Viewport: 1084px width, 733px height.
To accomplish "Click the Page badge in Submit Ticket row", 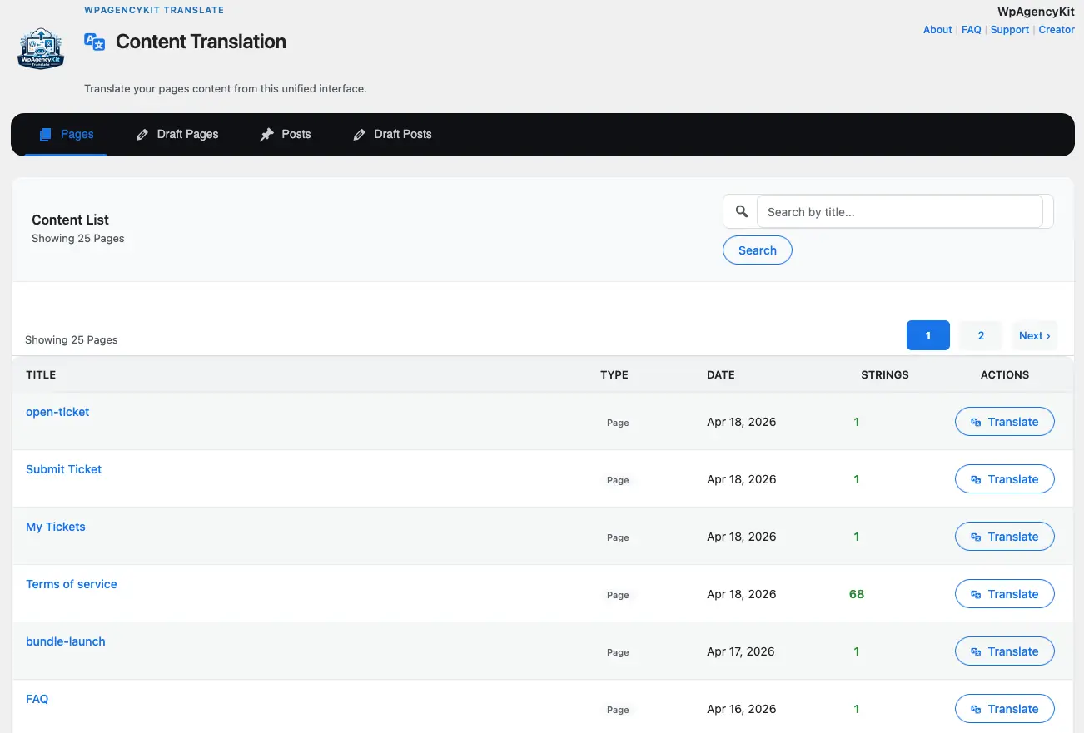I will (x=618, y=480).
